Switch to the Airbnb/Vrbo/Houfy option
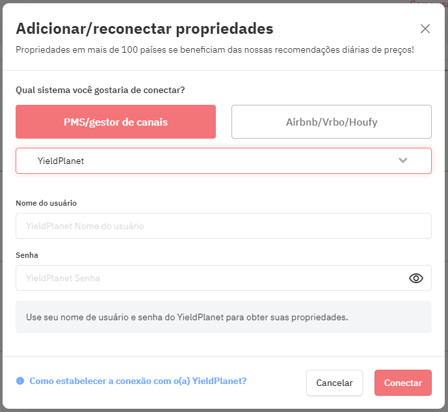 point(332,122)
